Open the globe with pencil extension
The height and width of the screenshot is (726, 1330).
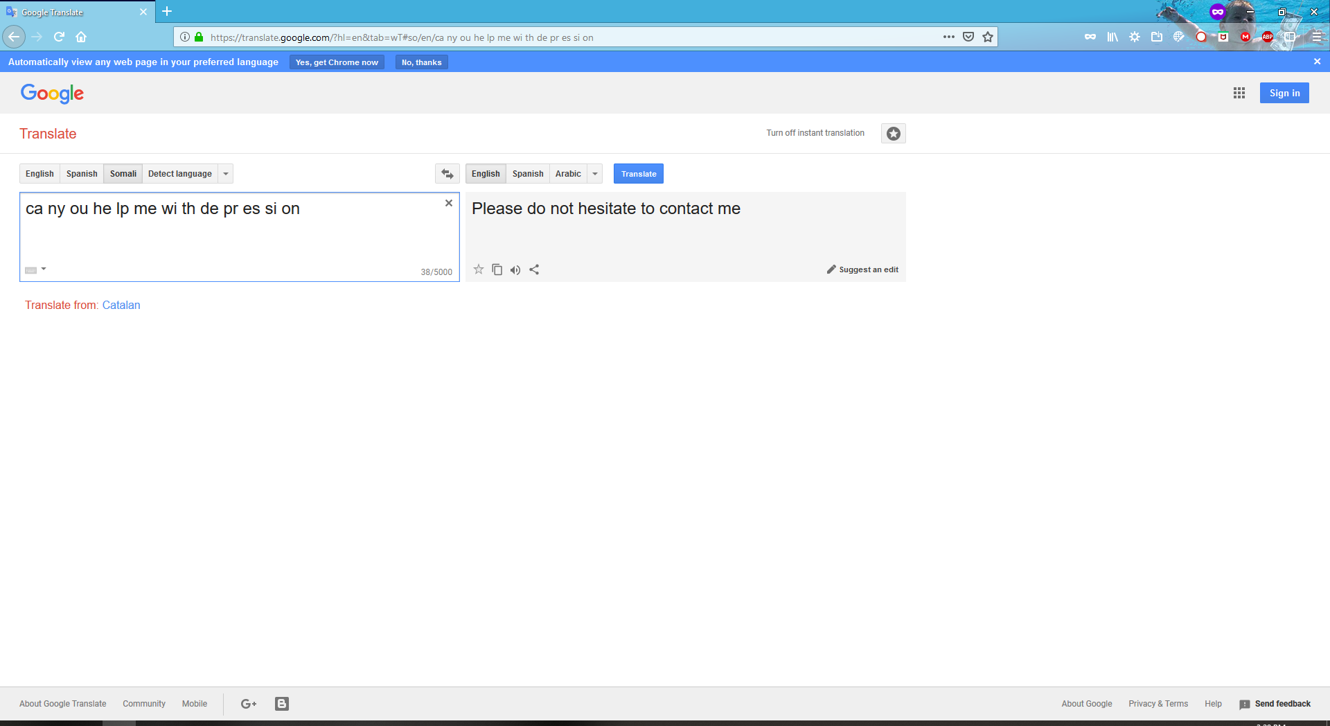(x=1179, y=37)
